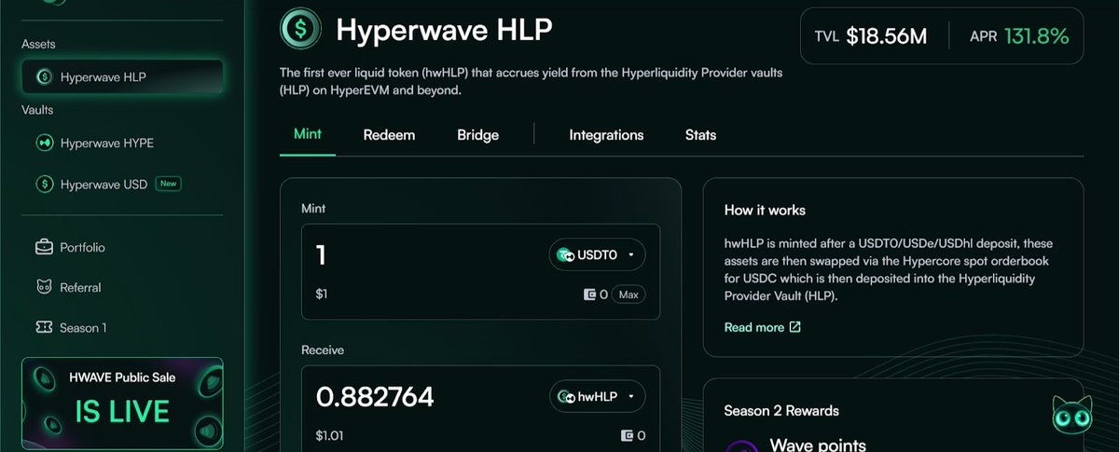Click the wallet balance icon in Mint box
The width and height of the screenshot is (1119, 452).
click(x=589, y=294)
